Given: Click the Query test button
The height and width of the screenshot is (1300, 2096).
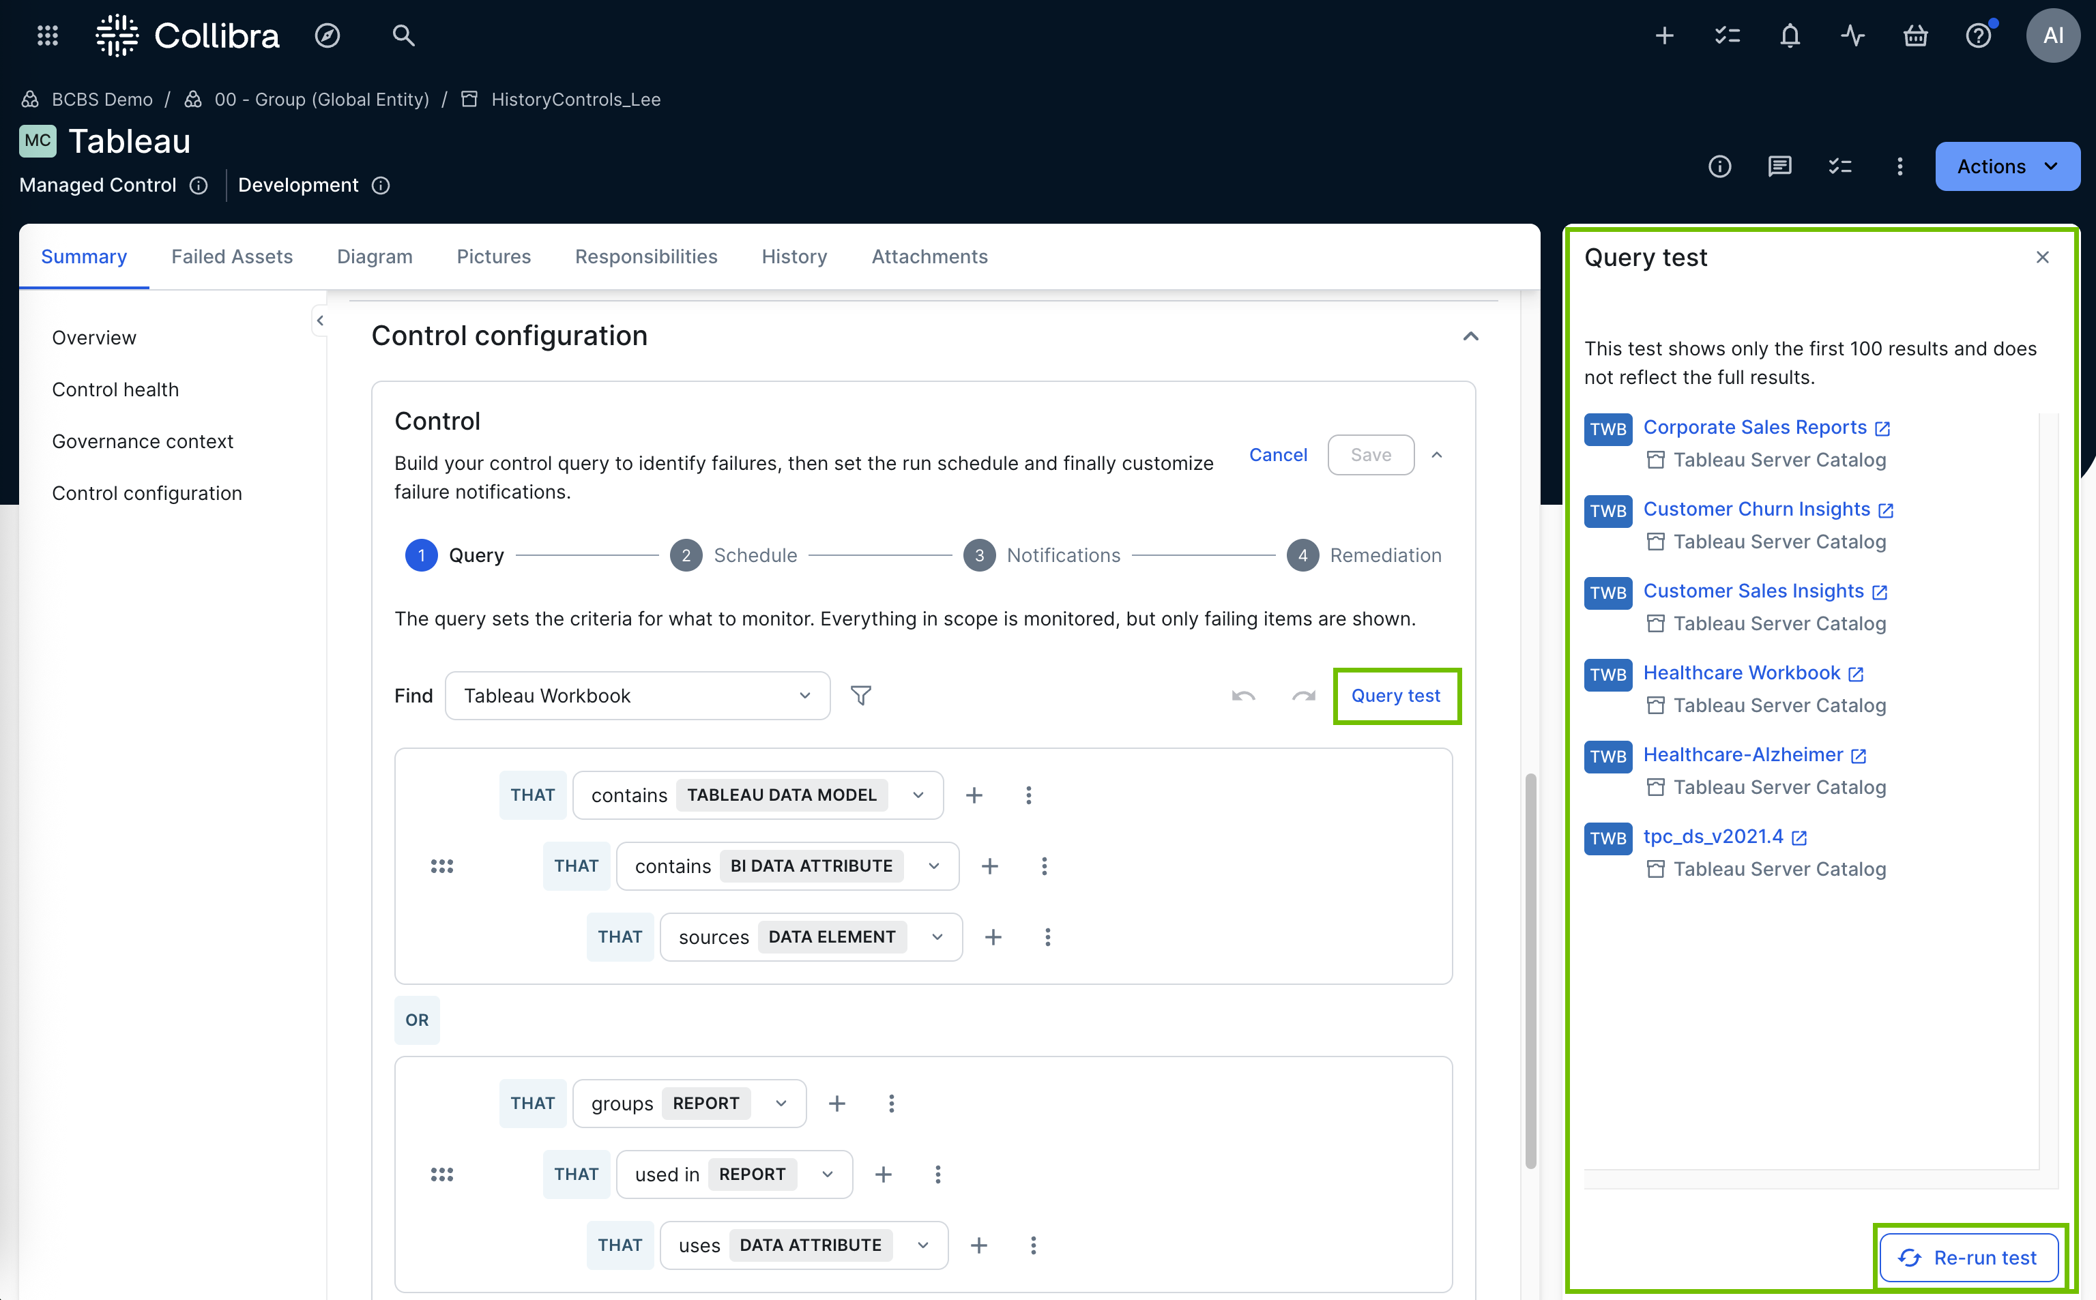Looking at the screenshot, I should click(x=1395, y=696).
